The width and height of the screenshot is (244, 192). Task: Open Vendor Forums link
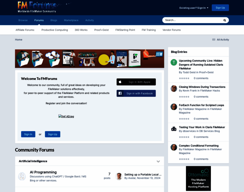[172, 30]
